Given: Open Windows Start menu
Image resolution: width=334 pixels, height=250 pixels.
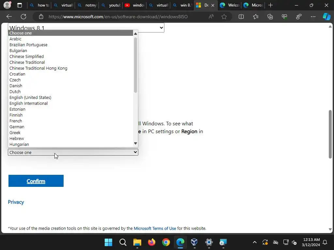Looking at the screenshot, I should pos(108,242).
